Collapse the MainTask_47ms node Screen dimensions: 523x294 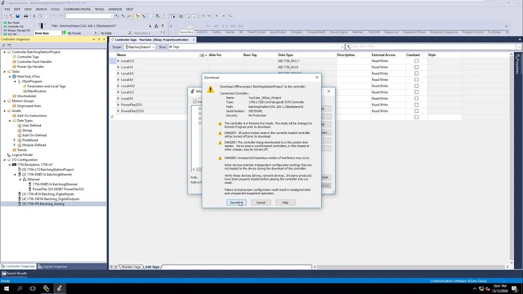coord(9,76)
